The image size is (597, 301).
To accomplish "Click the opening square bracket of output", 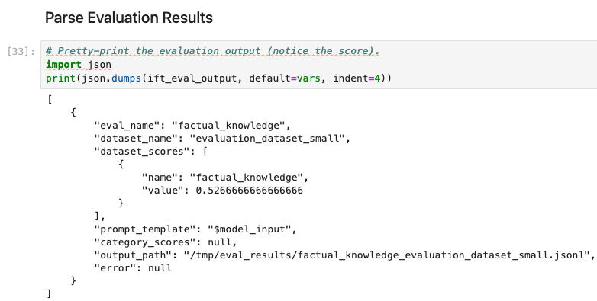I will (x=50, y=100).
